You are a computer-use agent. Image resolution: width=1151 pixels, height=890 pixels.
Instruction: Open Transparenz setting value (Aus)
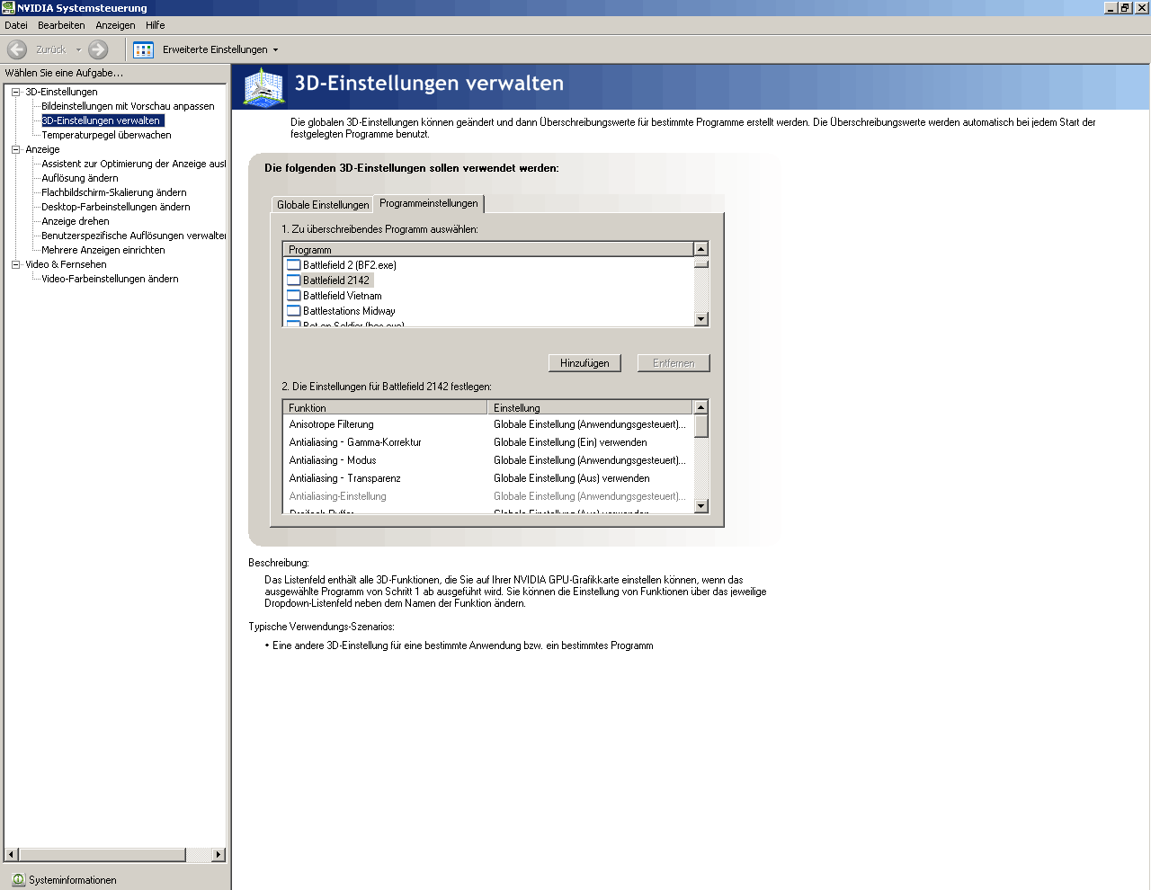572,478
